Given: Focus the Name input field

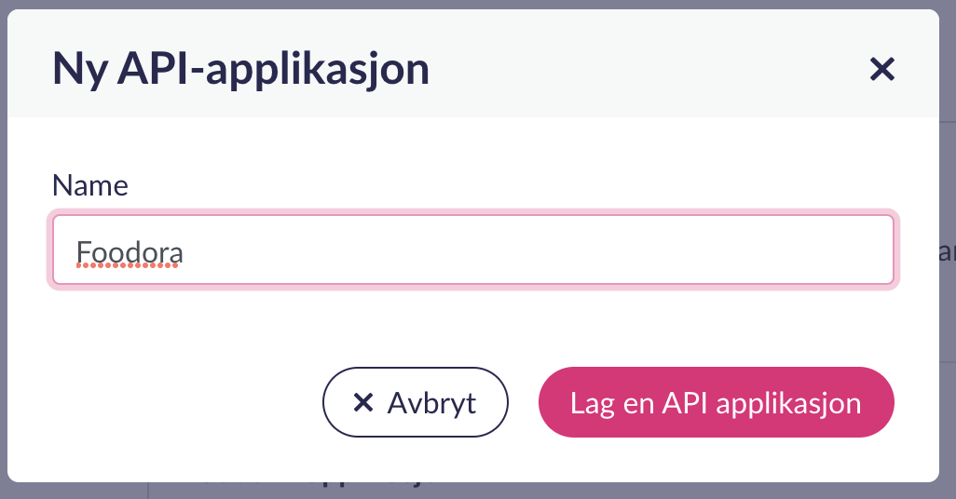Looking at the screenshot, I should pyautogui.click(x=472, y=249).
